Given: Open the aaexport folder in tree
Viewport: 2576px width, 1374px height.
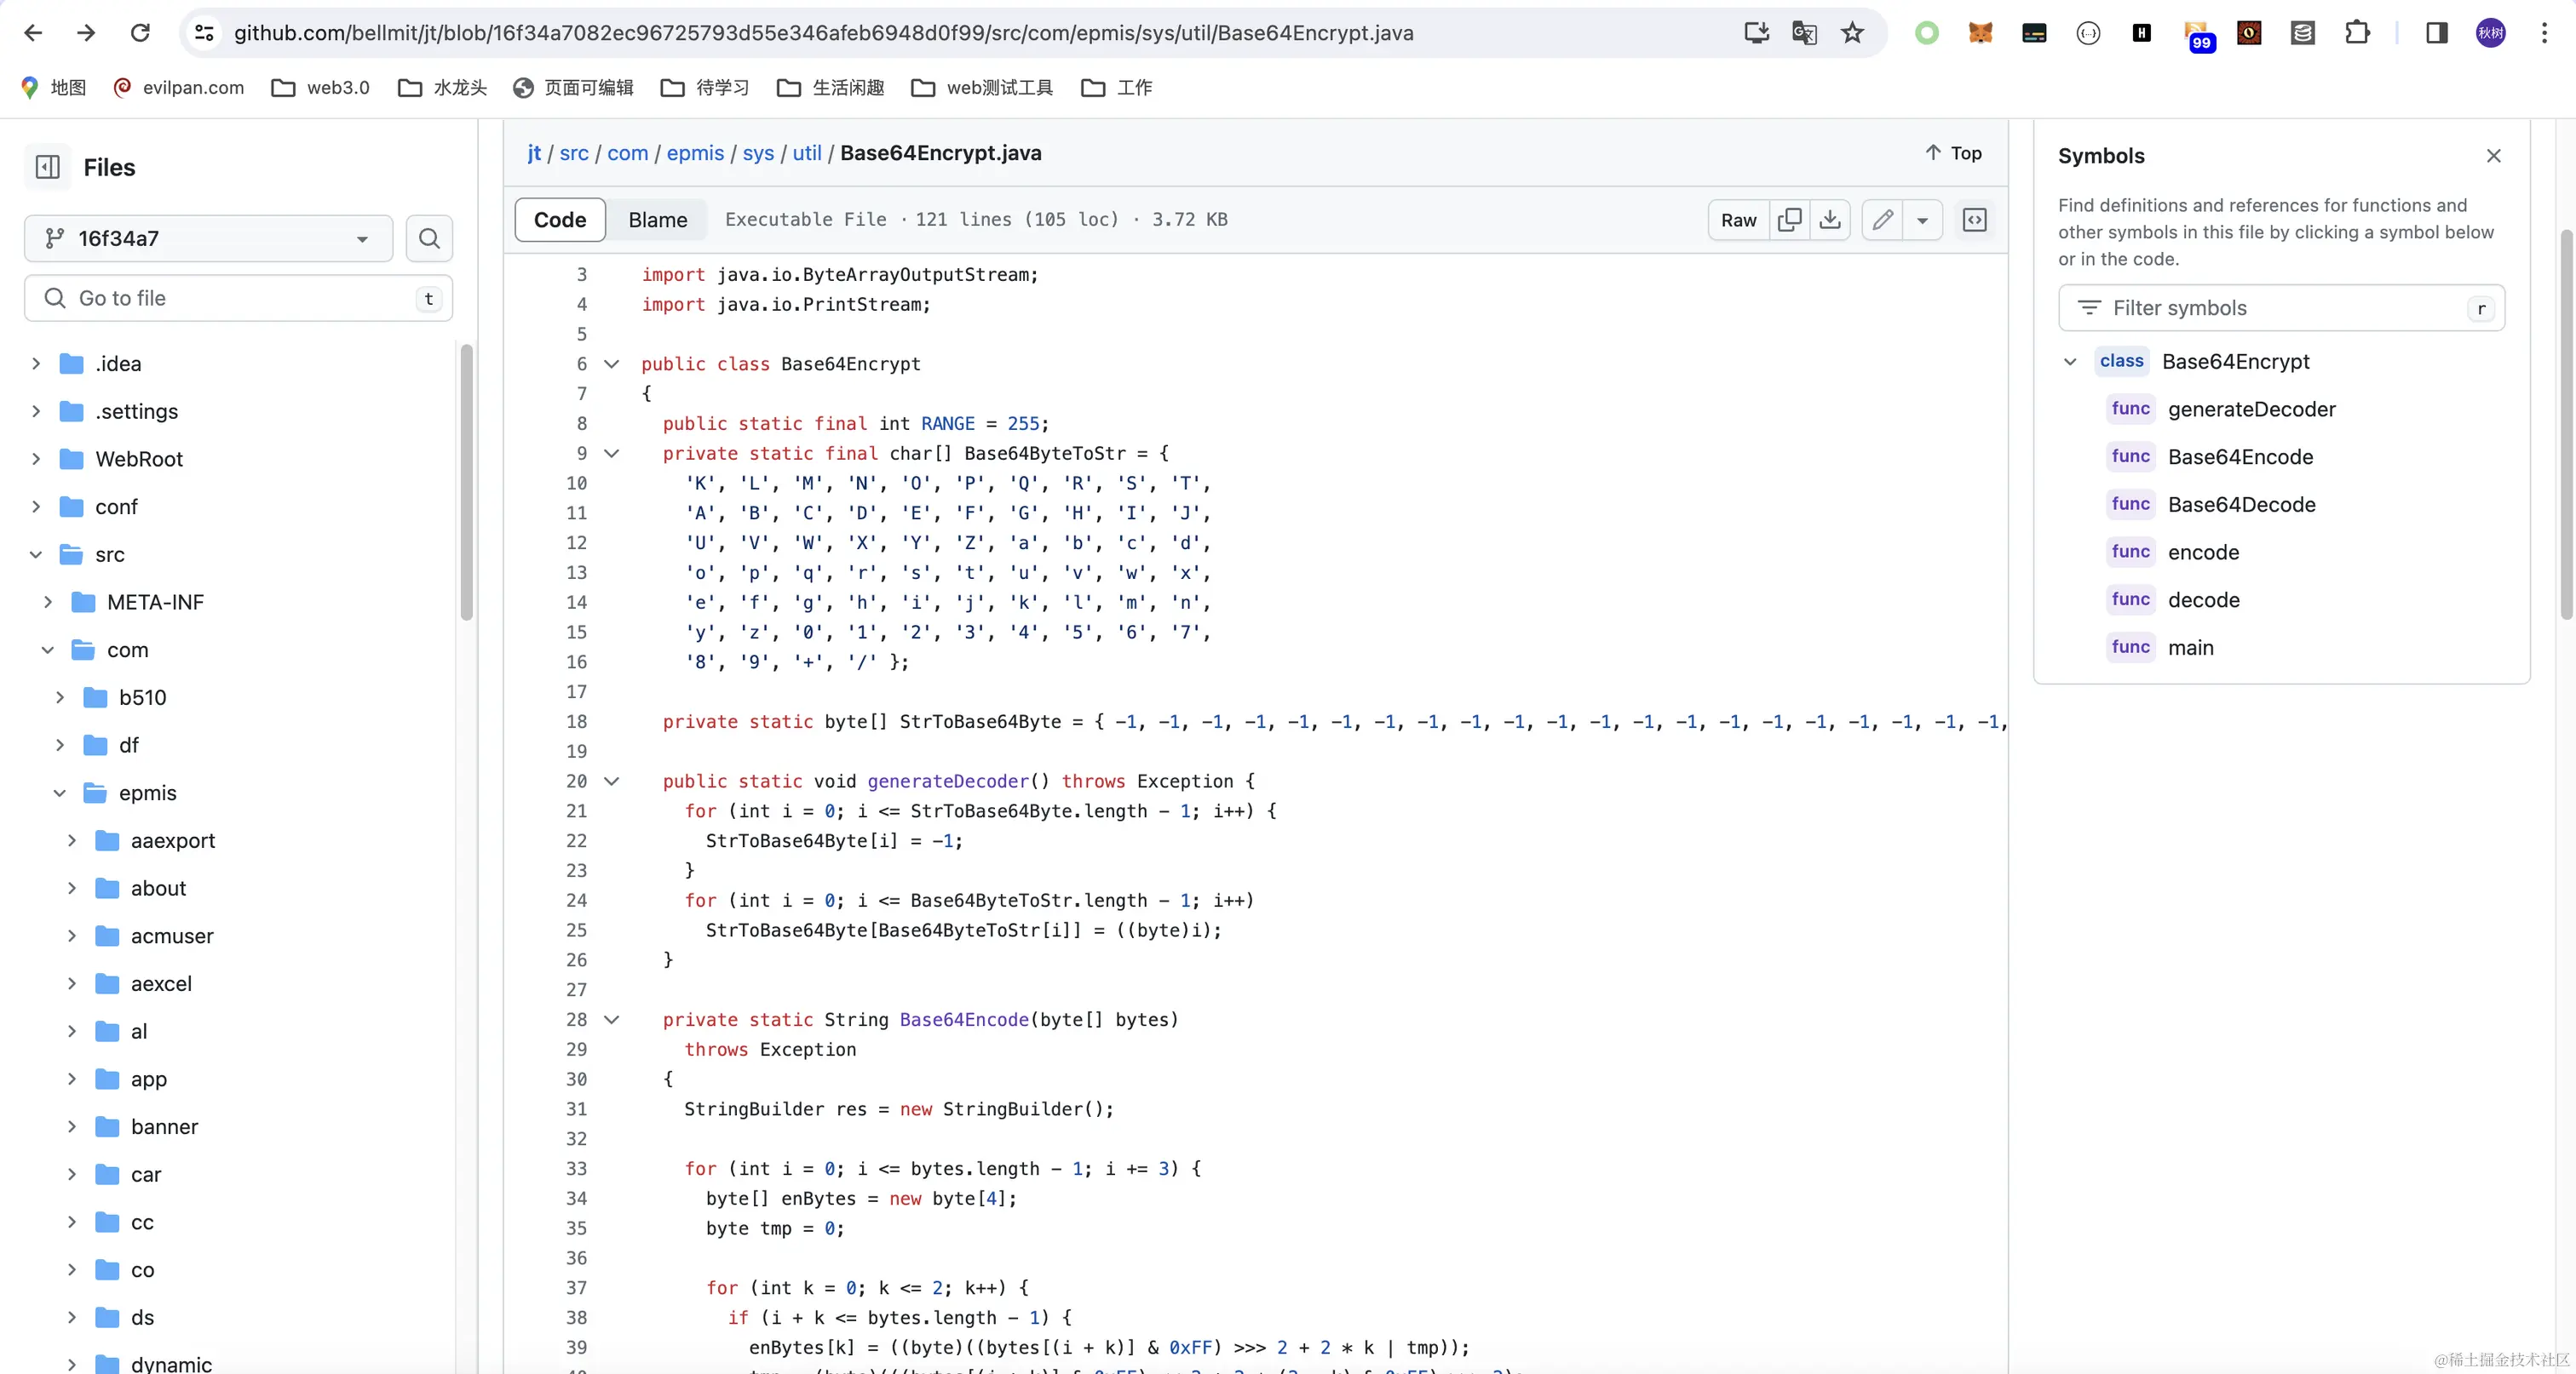Looking at the screenshot, I should coord(172,840).
